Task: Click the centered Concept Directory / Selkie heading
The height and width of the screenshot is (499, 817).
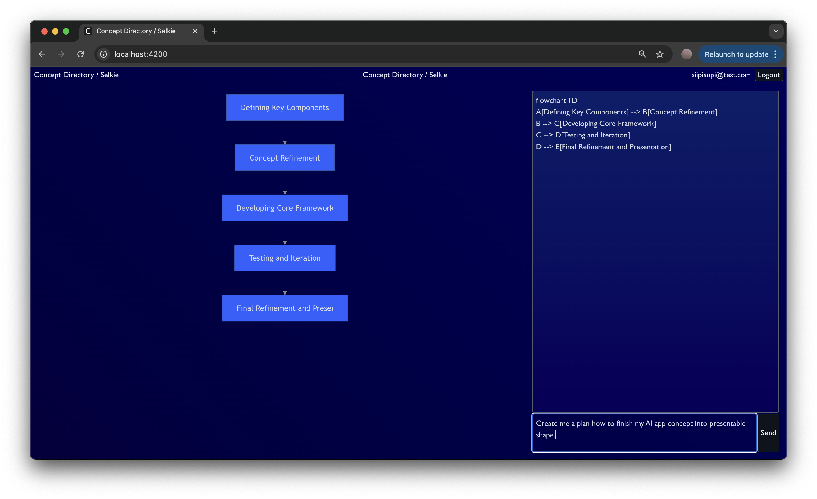Action: [405, 75]
